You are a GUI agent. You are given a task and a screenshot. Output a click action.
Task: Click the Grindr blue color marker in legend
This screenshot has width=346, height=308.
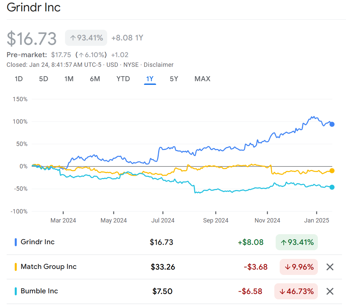(x=16, y=242)
